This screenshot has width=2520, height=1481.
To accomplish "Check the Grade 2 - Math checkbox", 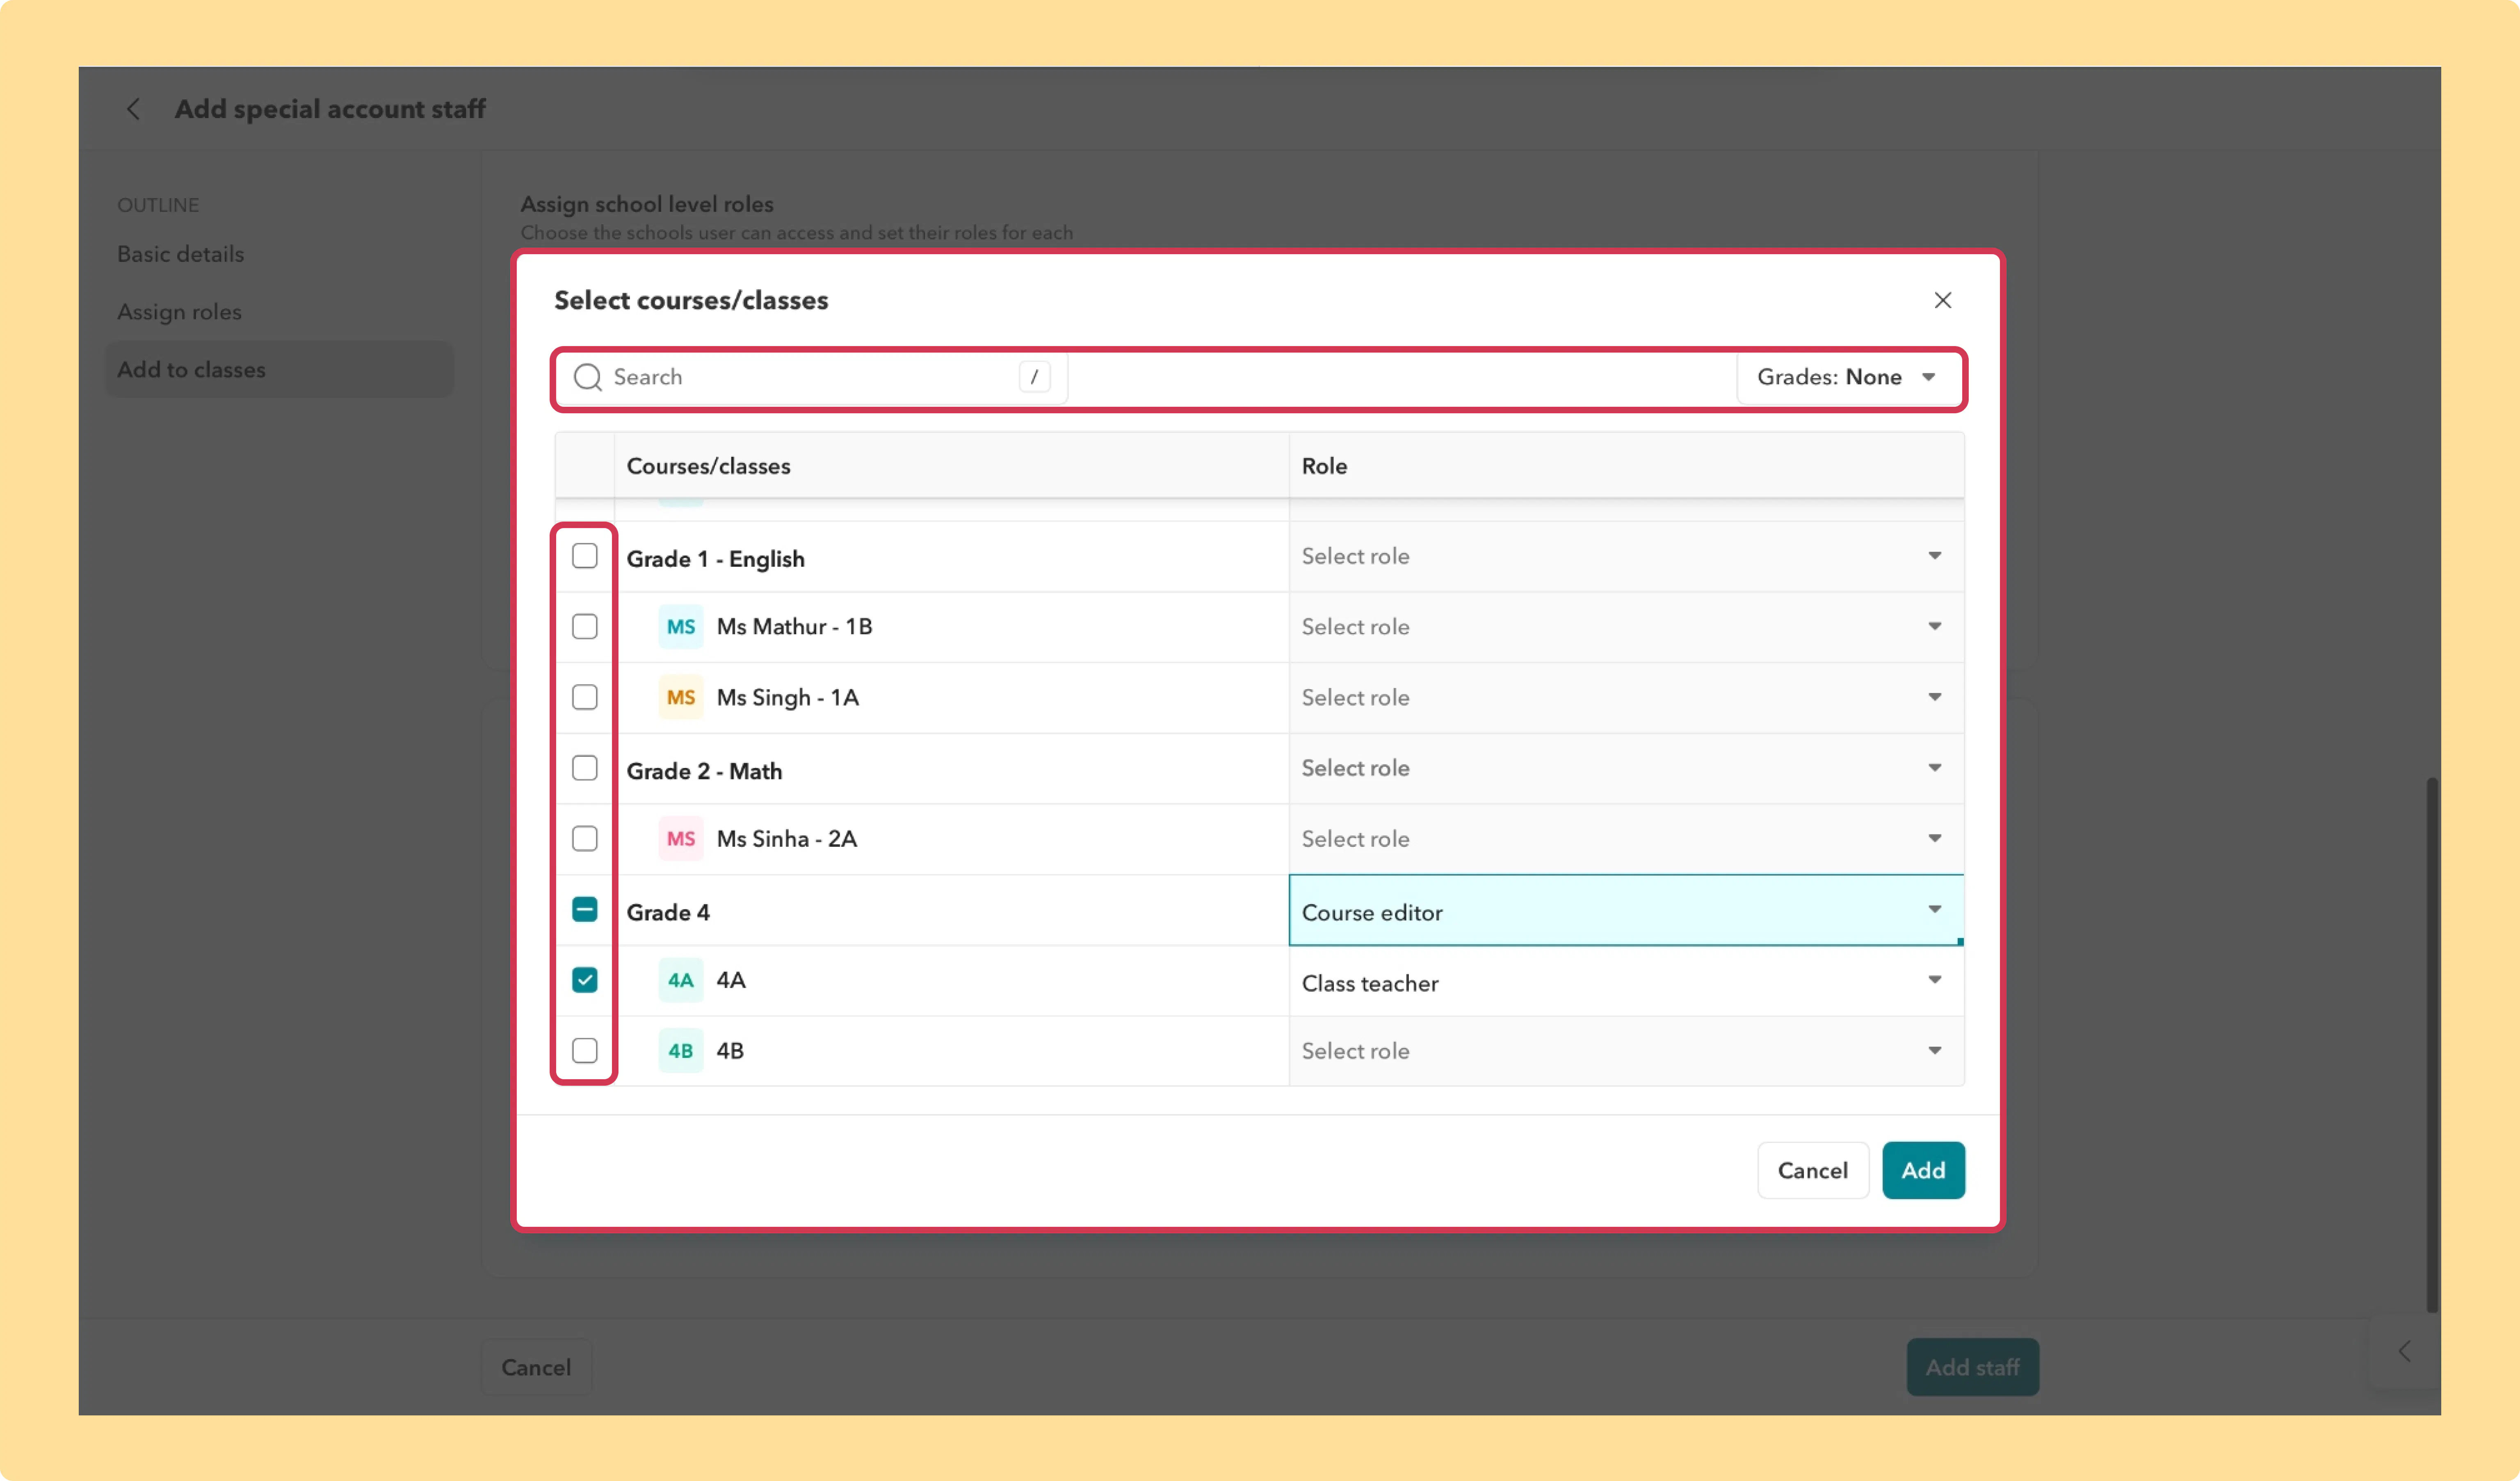I will 585,768.
